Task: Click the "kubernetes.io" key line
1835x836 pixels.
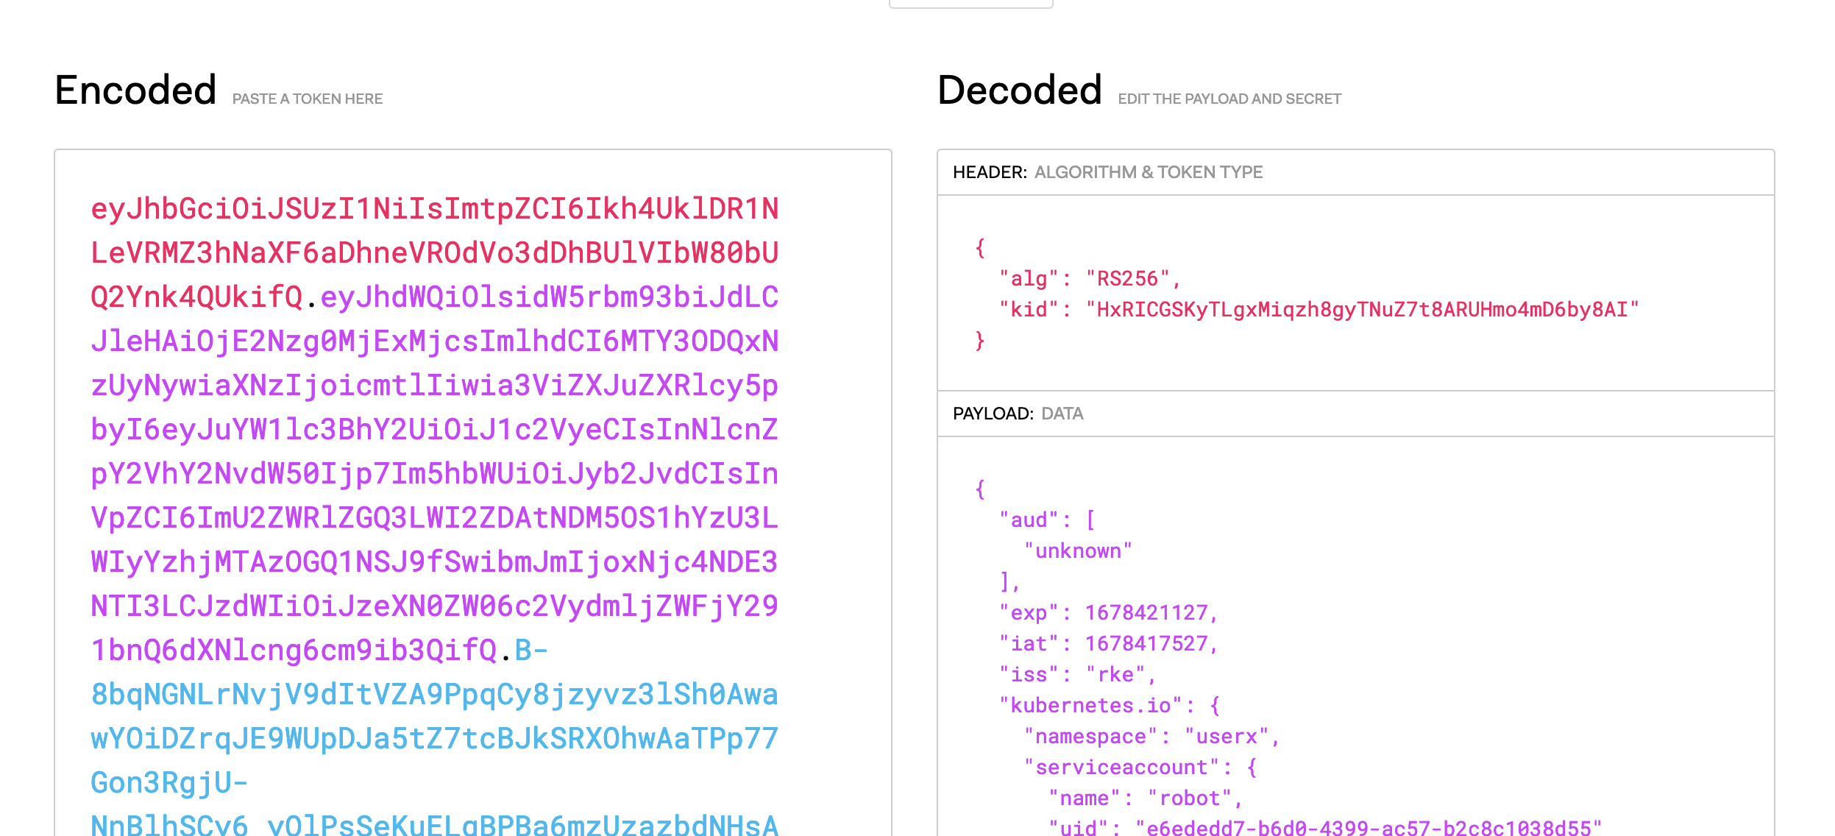Action: click(1110, 706)
